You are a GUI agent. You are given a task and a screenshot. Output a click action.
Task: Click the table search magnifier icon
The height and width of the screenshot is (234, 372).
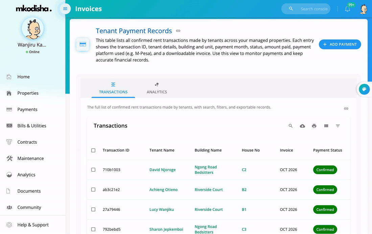click(x=290, y=126)
